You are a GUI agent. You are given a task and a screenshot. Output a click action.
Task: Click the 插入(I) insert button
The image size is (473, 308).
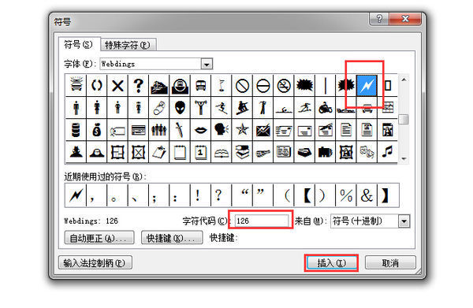pyautogui.click(x=331, y=263)
